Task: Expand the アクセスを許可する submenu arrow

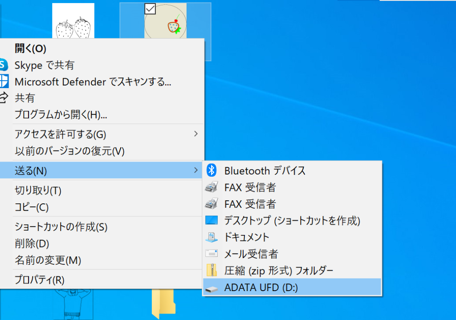Action: click(x=196, y=134)
